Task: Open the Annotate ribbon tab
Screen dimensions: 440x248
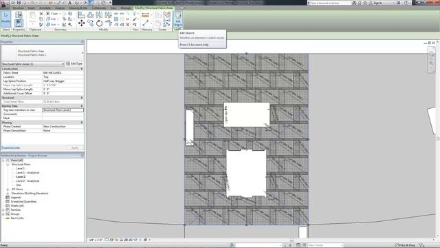Action: pos(45,8)
